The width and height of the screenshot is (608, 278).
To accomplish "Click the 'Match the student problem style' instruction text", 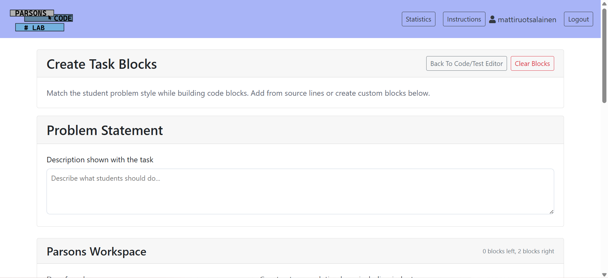I will pos(238,93).
